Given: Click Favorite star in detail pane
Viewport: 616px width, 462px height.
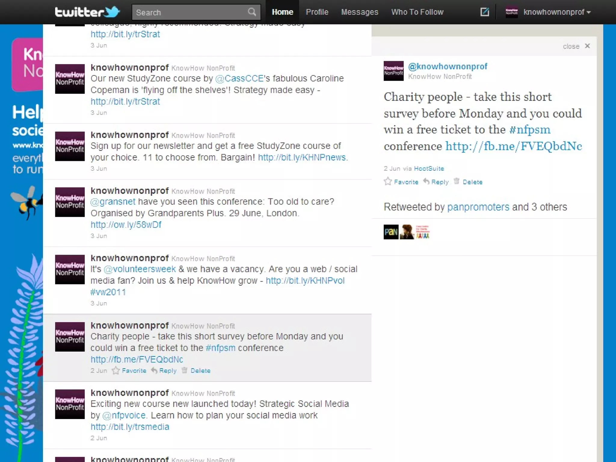Looking at the screenshot, I should 388,181.
